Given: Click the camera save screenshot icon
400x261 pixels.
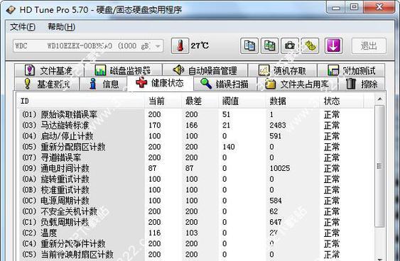Looking at the screenshot, I should 290,46.
